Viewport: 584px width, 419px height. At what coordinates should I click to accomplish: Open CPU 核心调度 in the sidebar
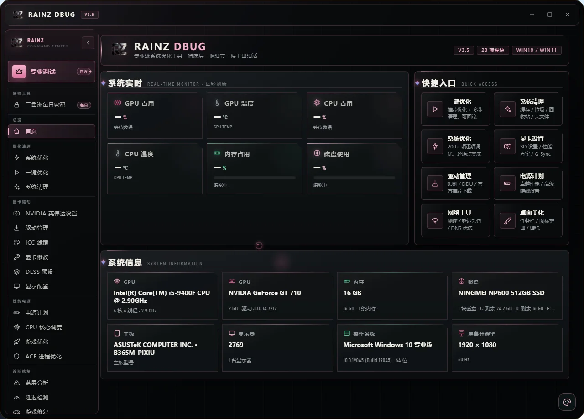tap(52, 327)
